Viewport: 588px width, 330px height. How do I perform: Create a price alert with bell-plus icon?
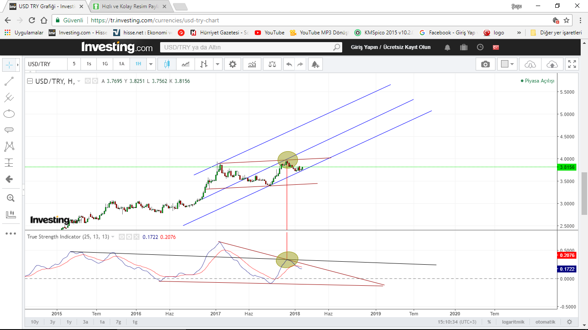pyautogui.click(x=315, y=64)
